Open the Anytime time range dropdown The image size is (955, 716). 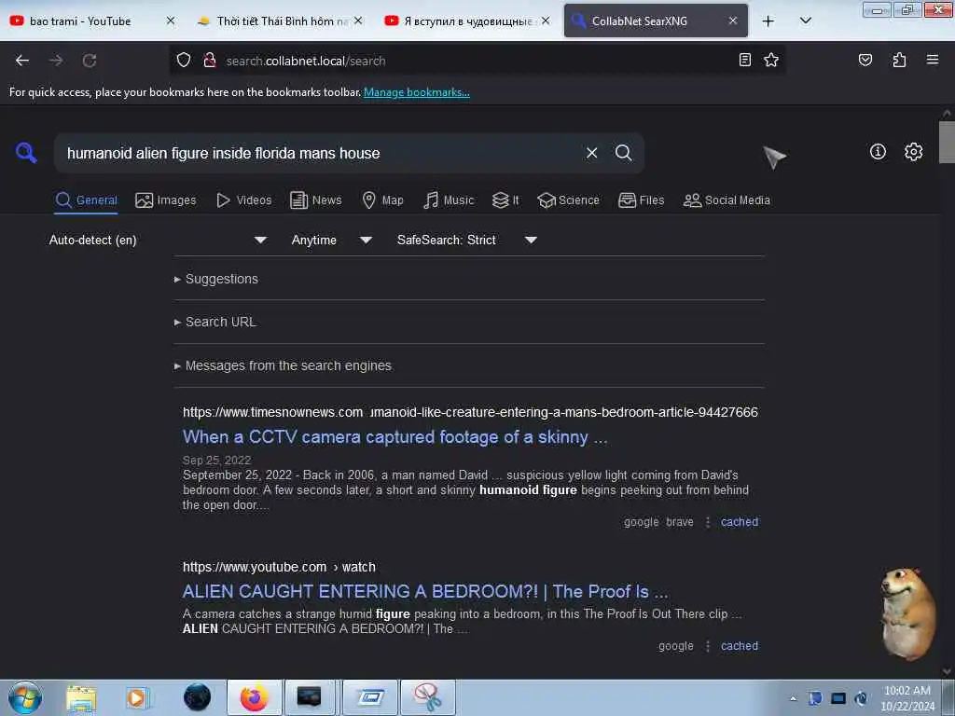[331, 240]
